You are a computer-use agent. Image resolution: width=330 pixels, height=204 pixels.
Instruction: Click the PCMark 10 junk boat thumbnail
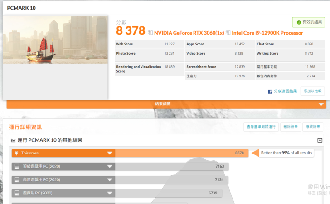click(x=55, y=40)
